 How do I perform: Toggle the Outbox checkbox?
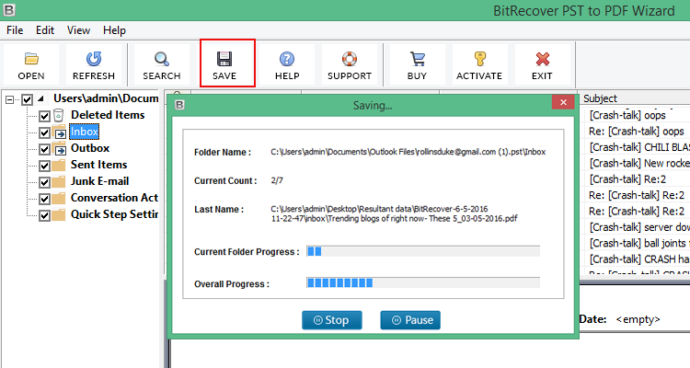(44, 149)
